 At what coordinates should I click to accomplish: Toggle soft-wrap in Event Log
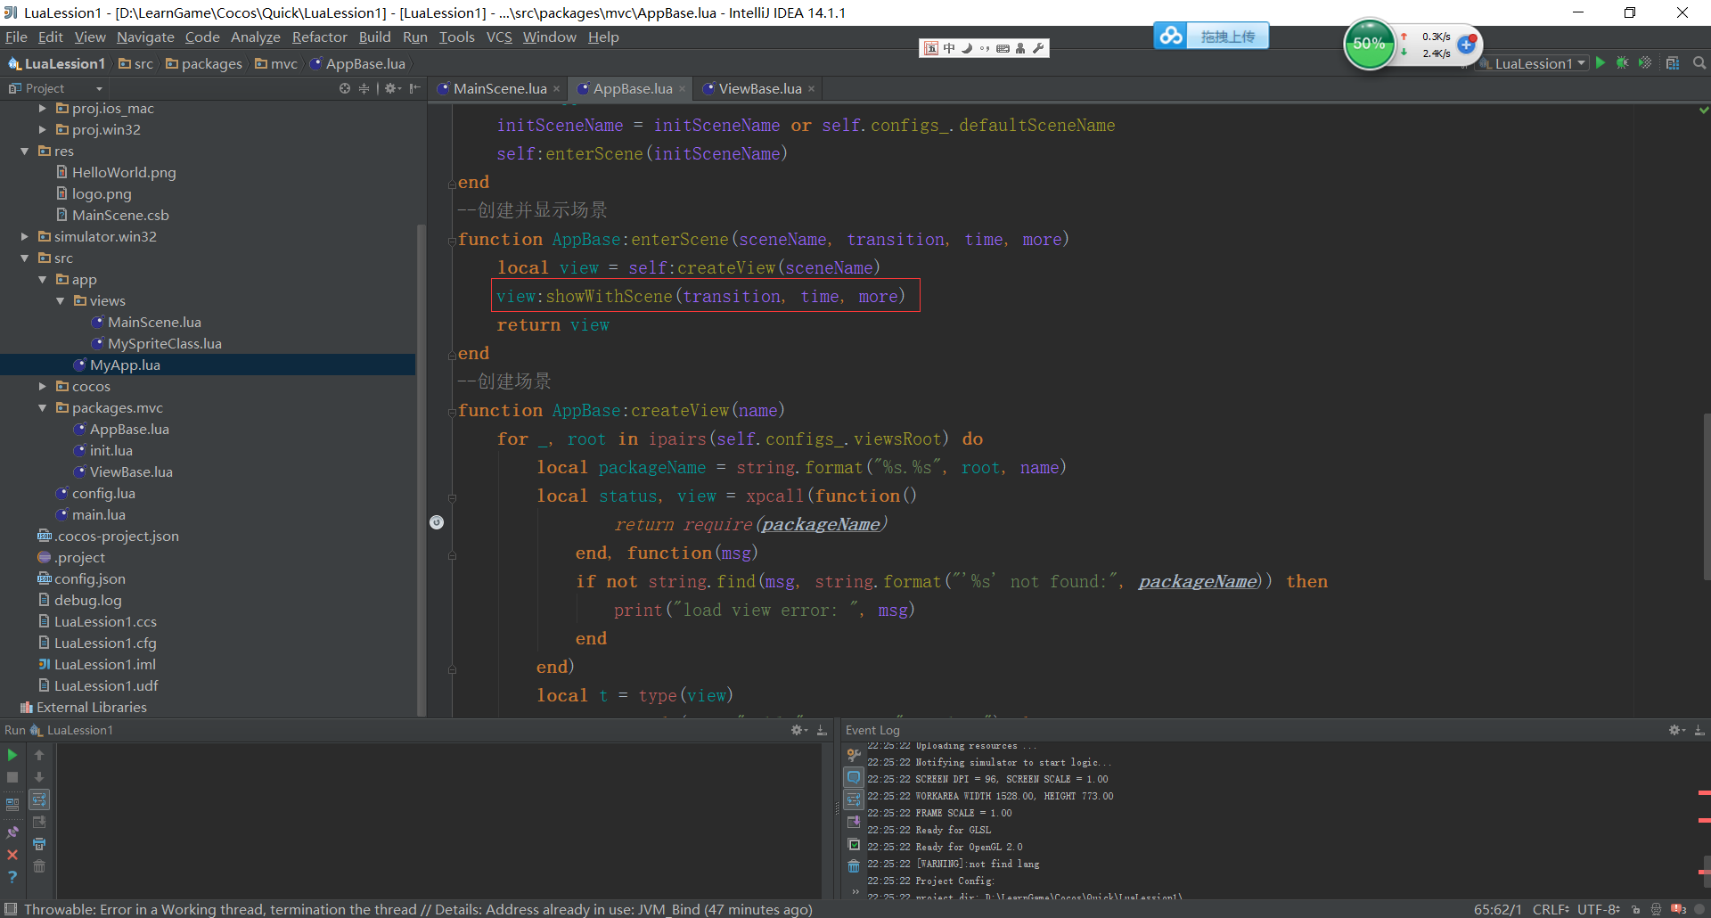pyautogui.click(x=854, y=799)
